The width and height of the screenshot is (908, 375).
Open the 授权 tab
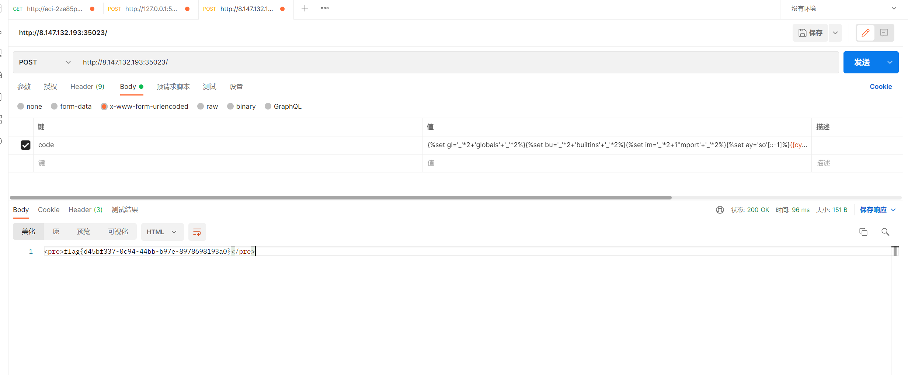[x=51, y=87]
